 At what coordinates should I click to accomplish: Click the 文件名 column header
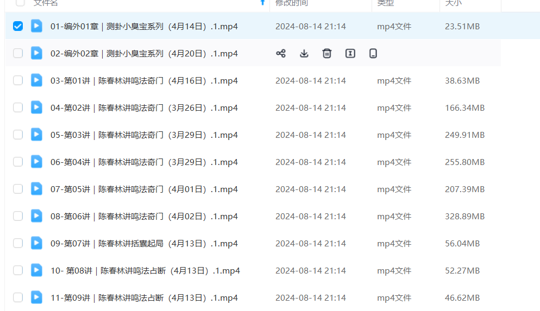46,3
